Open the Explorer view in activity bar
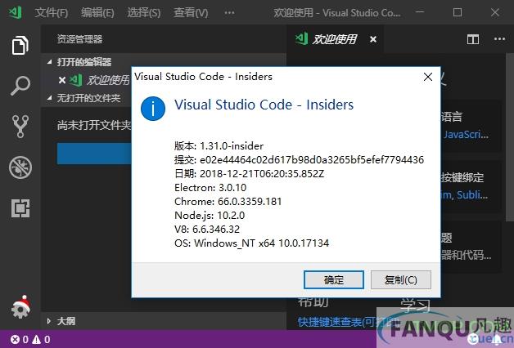This screenshot has height=348, width=514. 20,45
